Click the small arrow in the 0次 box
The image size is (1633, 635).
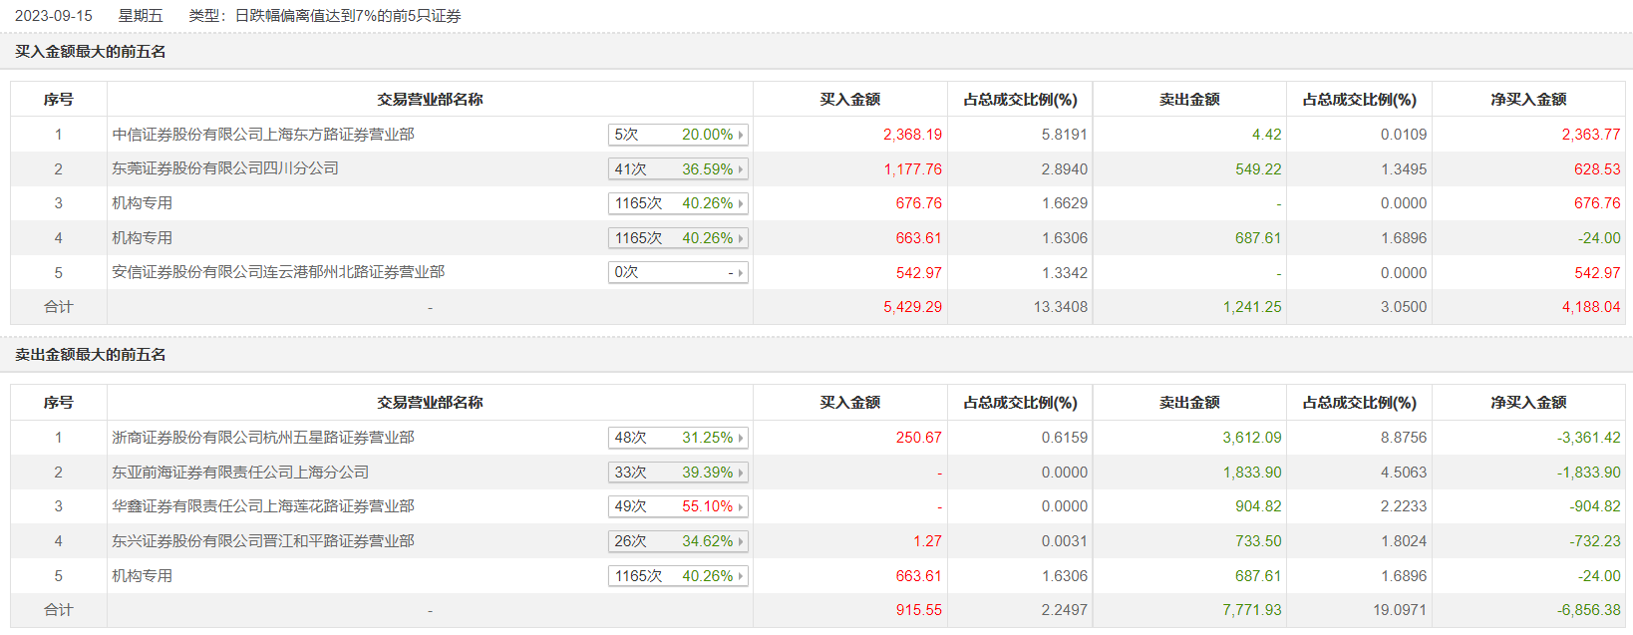click(741, 273)
